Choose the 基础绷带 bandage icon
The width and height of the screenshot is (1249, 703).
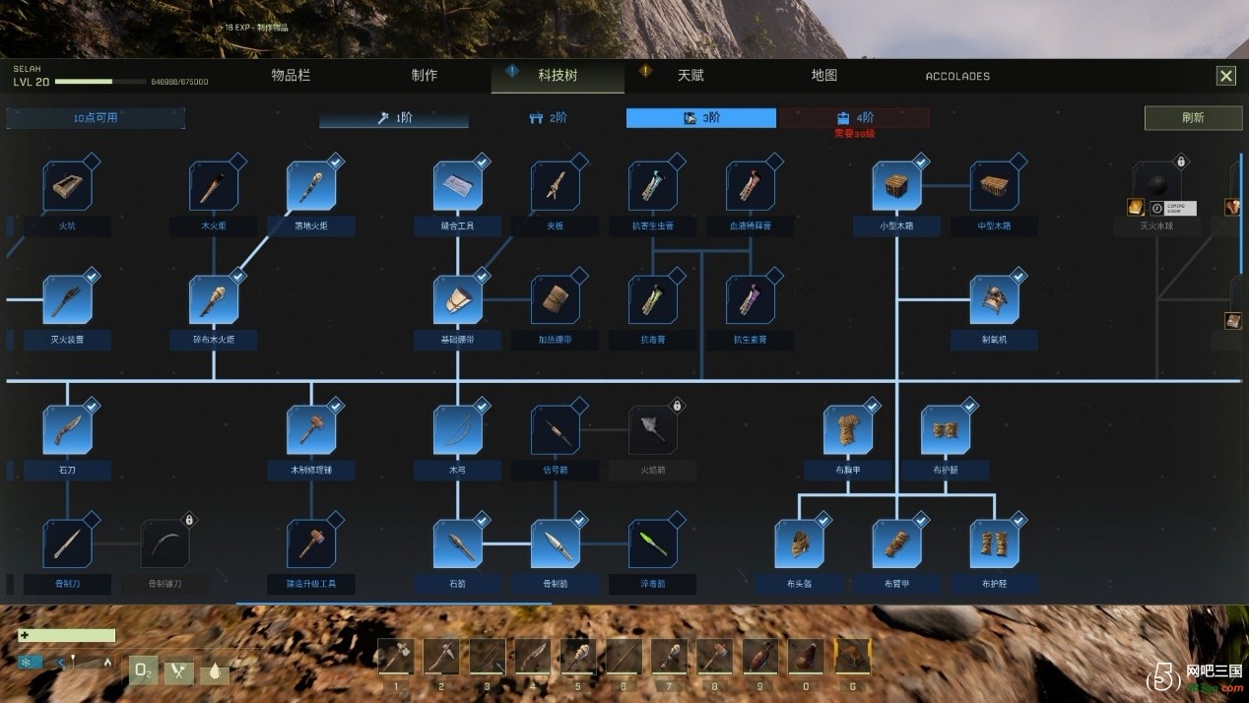(458, 300)
